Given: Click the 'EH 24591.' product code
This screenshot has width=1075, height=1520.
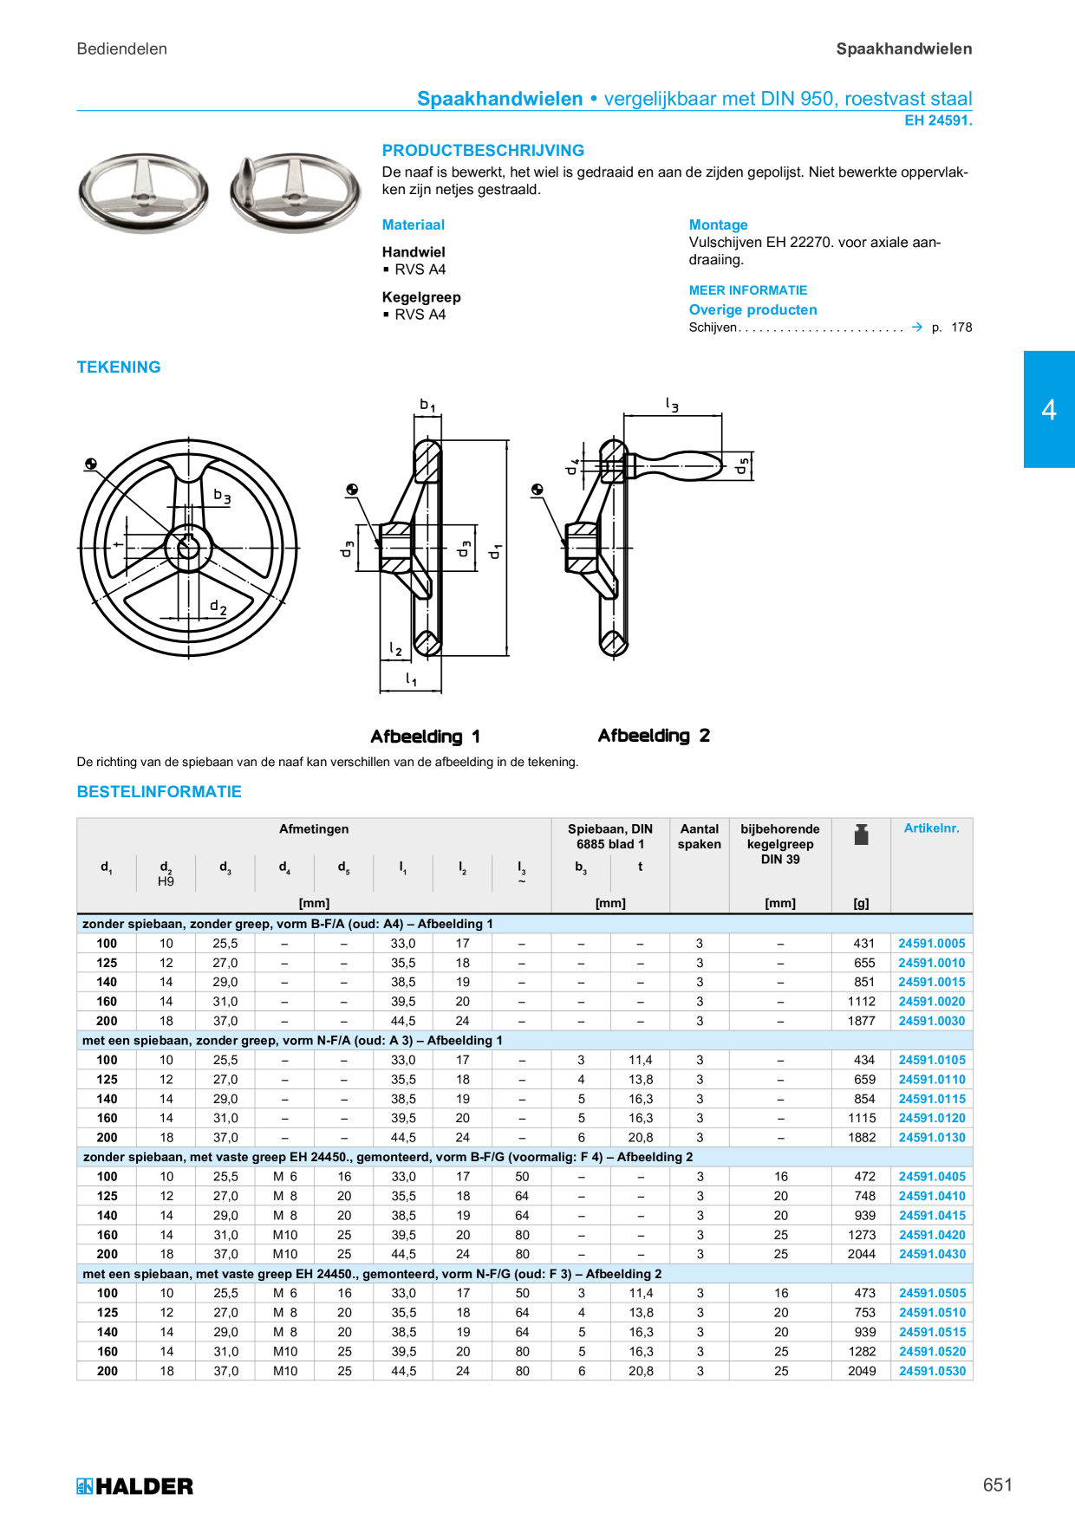Looking at the screenshot, I should point(938,120).
